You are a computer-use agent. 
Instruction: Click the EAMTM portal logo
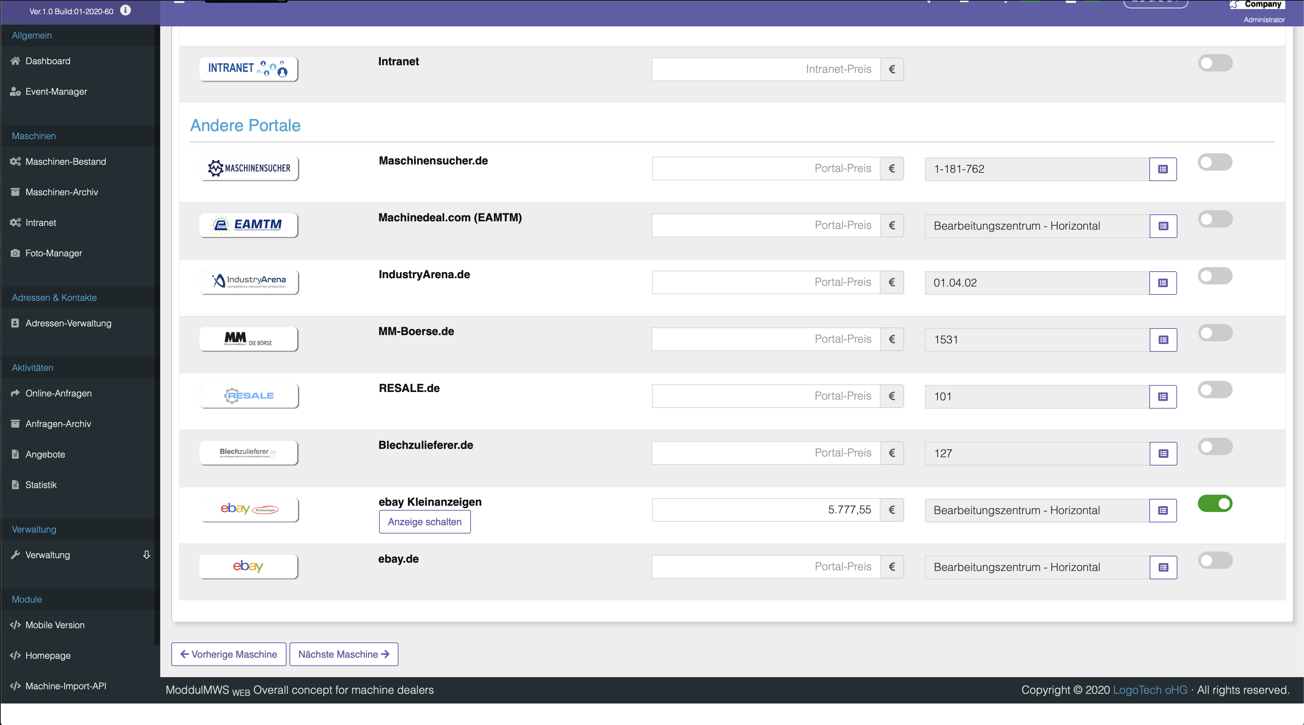[x=248, y=225]
